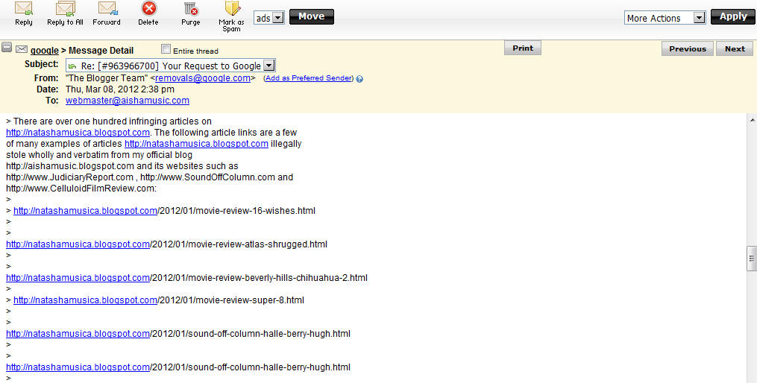Click the text http://www.CelluloidFilmReview.com:
Screen dimensions: 757x383
(x=81, y=189)
